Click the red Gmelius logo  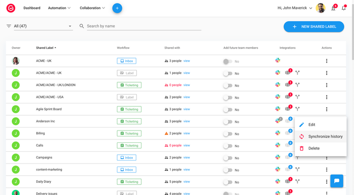point(11,8)
